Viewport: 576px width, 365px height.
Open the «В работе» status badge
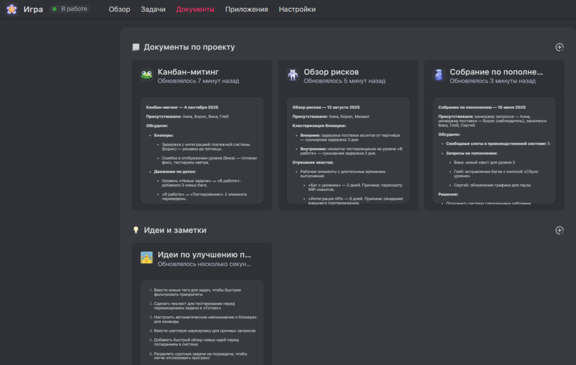click(x=70, y=9)
